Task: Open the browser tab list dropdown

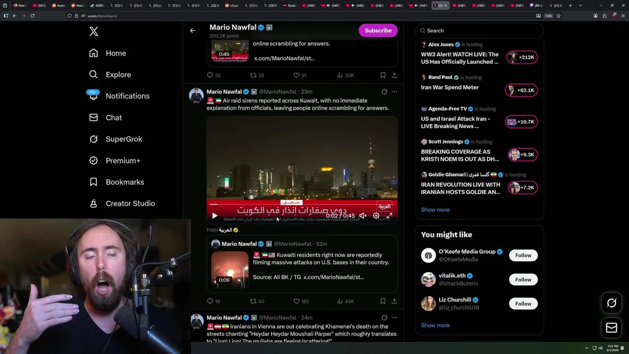Action: pos(580,5)
